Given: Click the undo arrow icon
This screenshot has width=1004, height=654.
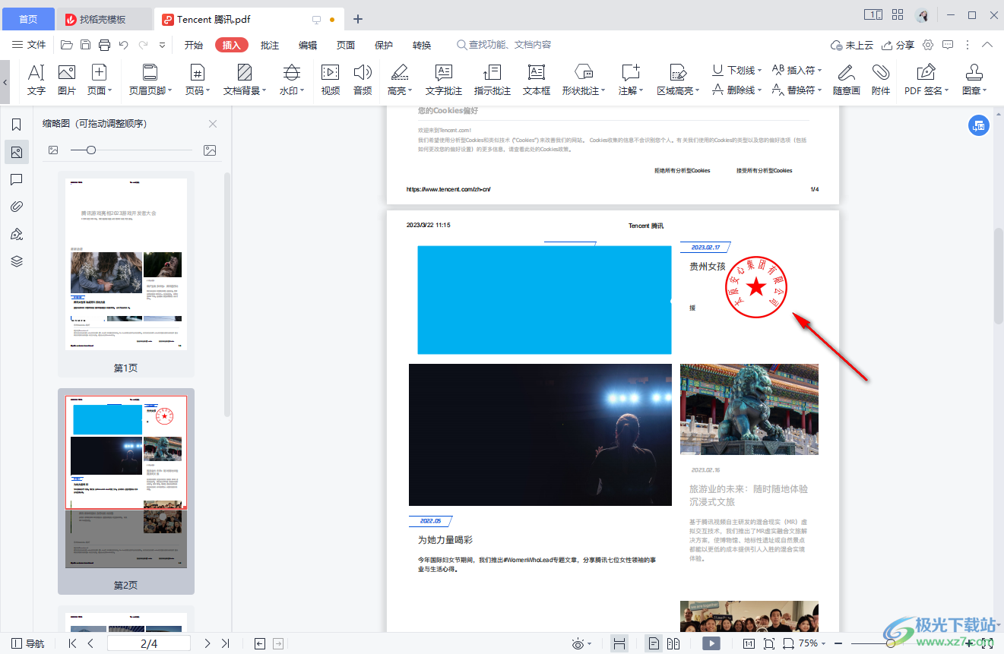Looking at the screenshot, I should [x=124, y=45].
